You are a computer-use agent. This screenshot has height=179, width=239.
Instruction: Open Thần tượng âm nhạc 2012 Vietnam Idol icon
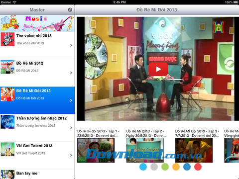point(7,122)
